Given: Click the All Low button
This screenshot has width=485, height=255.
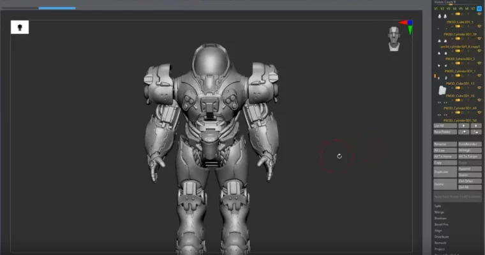Looking at the screenshot, I should point(445,150).
